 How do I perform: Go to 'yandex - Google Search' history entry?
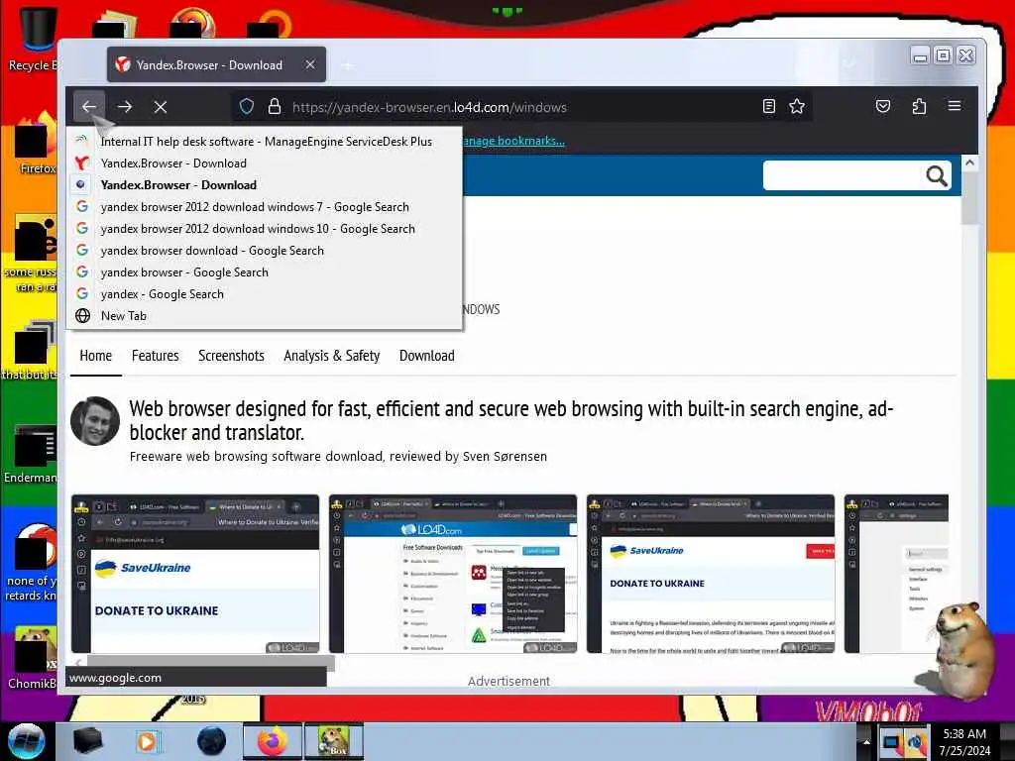click(265, 293)
